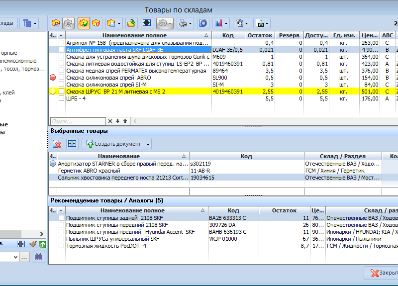This screenshot has height=286, width=398.
Task: Click the down arrow next-match search icon
Action: [117, 121]
